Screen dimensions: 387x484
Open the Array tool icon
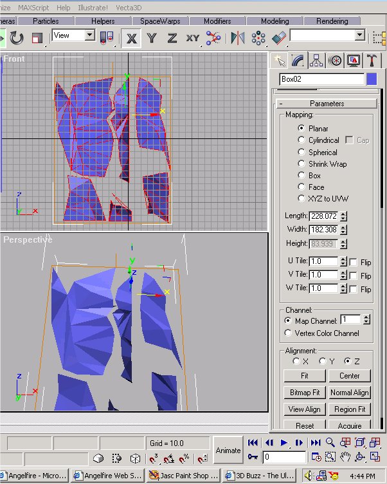tap(258, 38)
